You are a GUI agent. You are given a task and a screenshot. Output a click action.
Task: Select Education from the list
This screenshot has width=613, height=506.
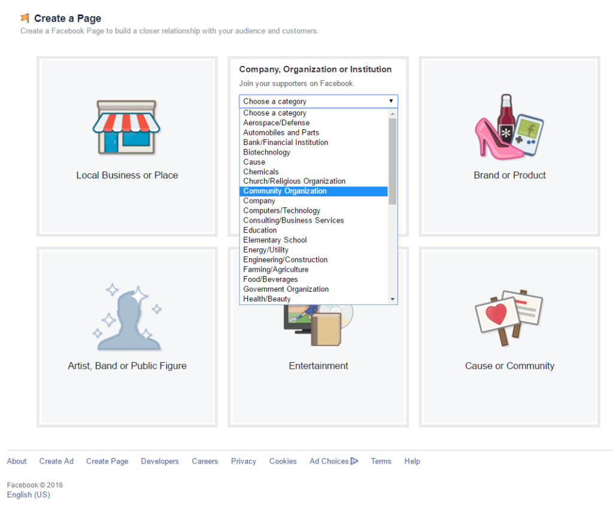314,230
